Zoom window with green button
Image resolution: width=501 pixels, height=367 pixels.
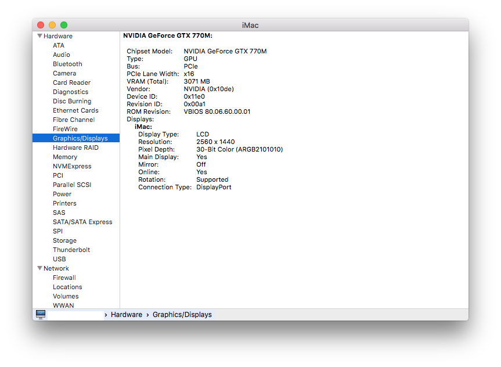click(64, 25)
